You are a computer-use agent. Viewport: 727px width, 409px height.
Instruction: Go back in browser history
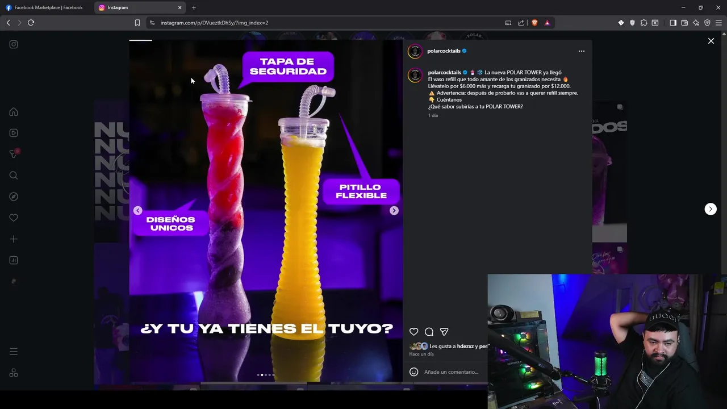[8, 23]
